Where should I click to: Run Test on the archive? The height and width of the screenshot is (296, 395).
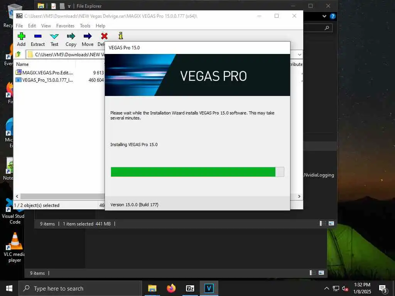point(54,40)
